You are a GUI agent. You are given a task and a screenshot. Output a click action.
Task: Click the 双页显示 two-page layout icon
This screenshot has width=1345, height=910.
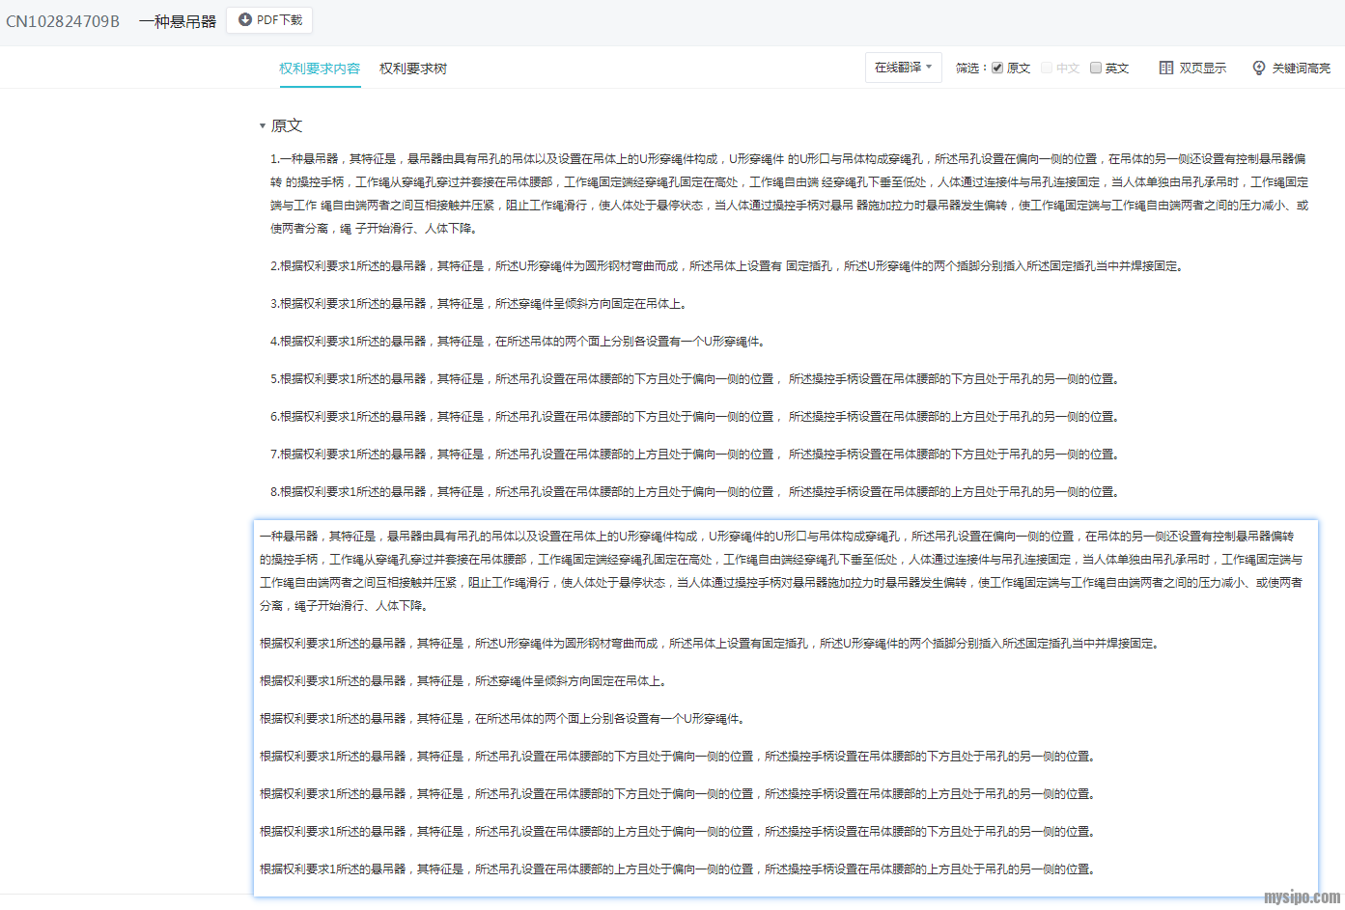(1166, 68)
